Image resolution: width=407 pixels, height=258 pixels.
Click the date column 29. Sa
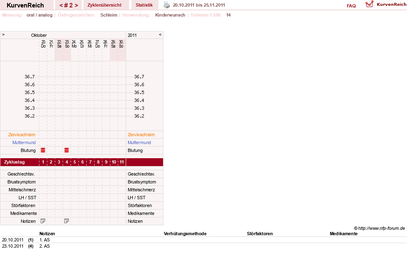click(x=113, y=44)
